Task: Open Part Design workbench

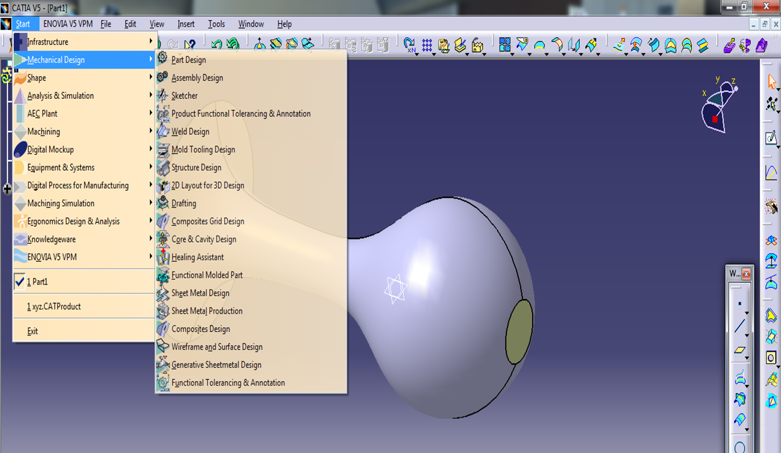Action: 188,60
